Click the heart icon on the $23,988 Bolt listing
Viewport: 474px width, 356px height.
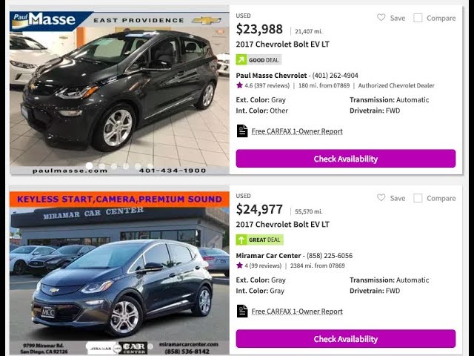(x=381, y=18)
